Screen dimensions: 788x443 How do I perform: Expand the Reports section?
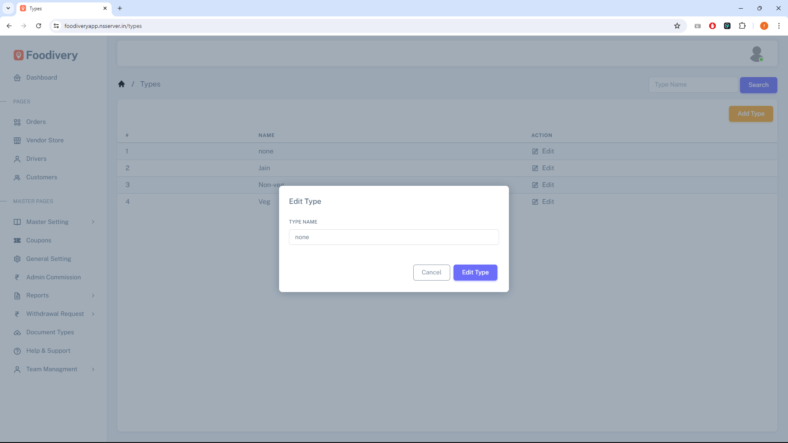click(x=37, y=295)
